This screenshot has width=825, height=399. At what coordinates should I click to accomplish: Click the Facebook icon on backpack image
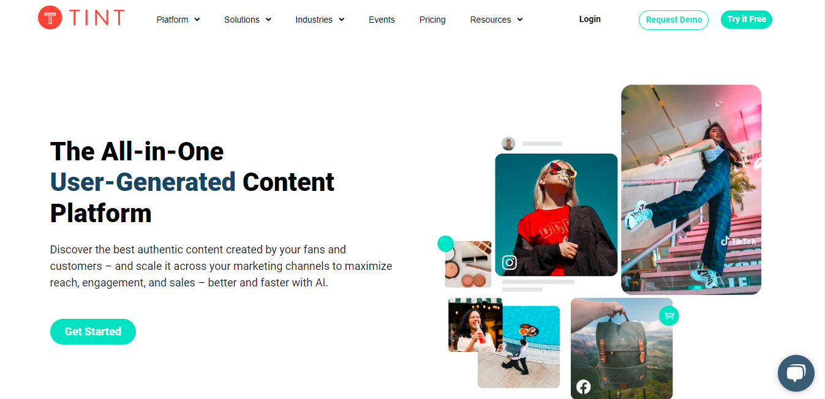click(x=584, y=387)
